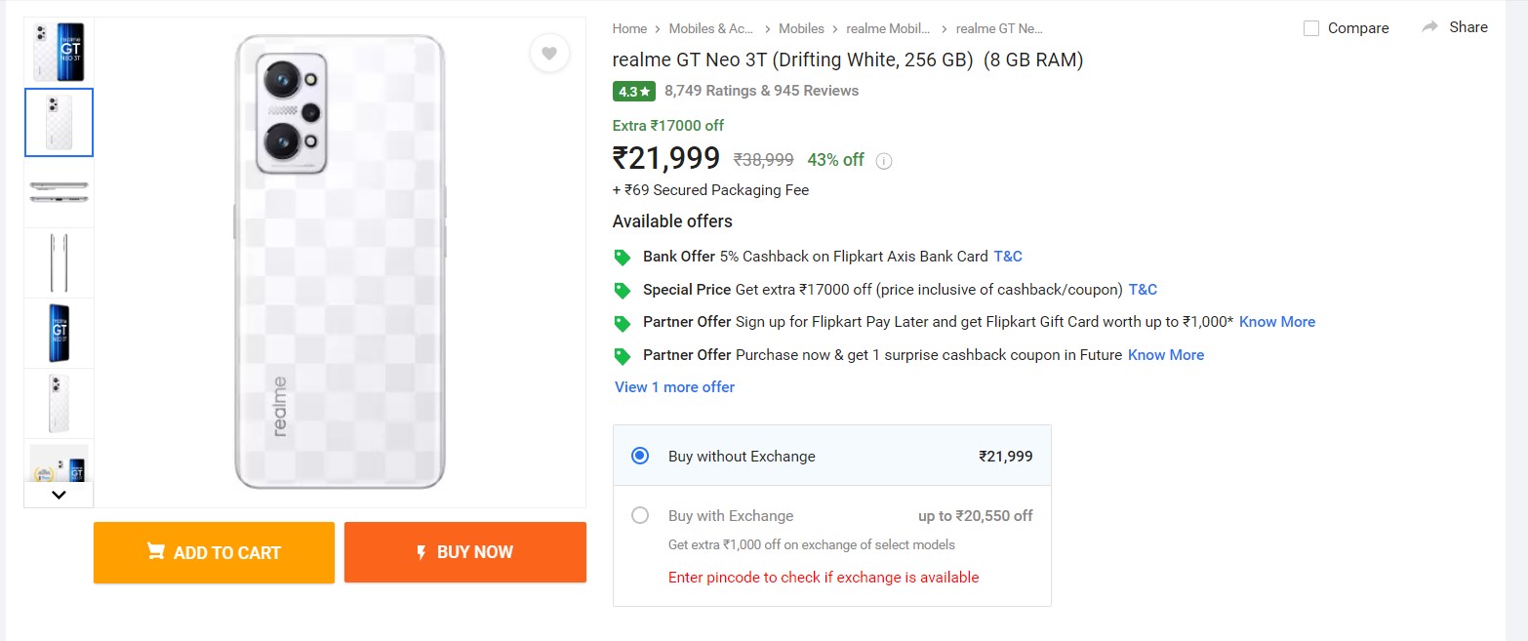Click lightning icon on Buy Now
Viewport: 1528px width, 641px height.
click(x=422, y=552)
